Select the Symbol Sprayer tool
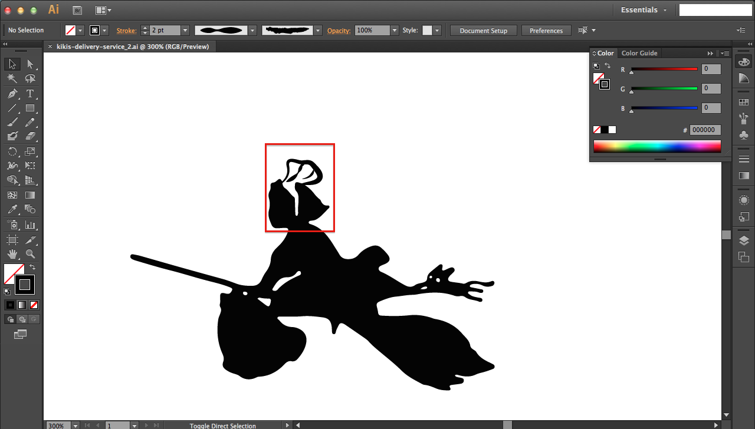Screen dimensions: 755x429 [12, 225]
